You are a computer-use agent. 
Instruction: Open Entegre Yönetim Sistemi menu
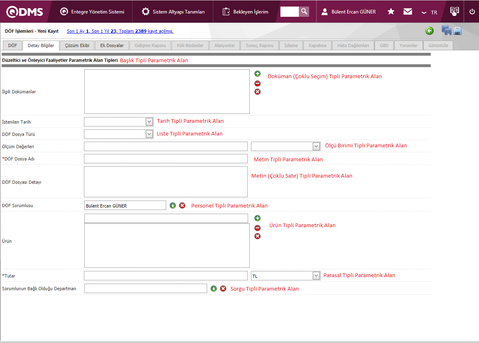[x=92, y=11]
